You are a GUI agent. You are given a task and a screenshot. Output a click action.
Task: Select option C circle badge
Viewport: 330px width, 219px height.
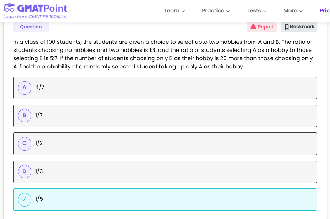coord(25,143)
